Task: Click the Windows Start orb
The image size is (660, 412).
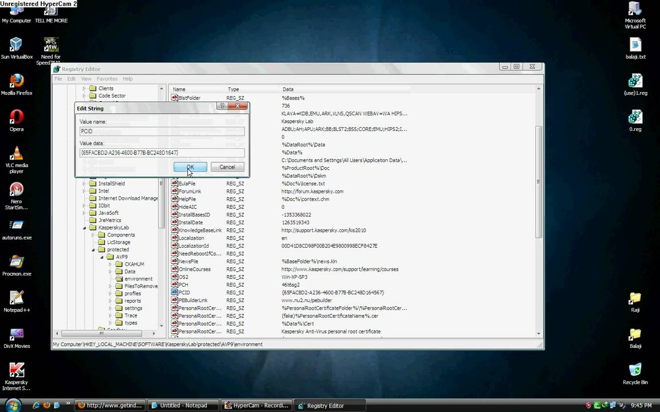Action: [x=14, y=405]
